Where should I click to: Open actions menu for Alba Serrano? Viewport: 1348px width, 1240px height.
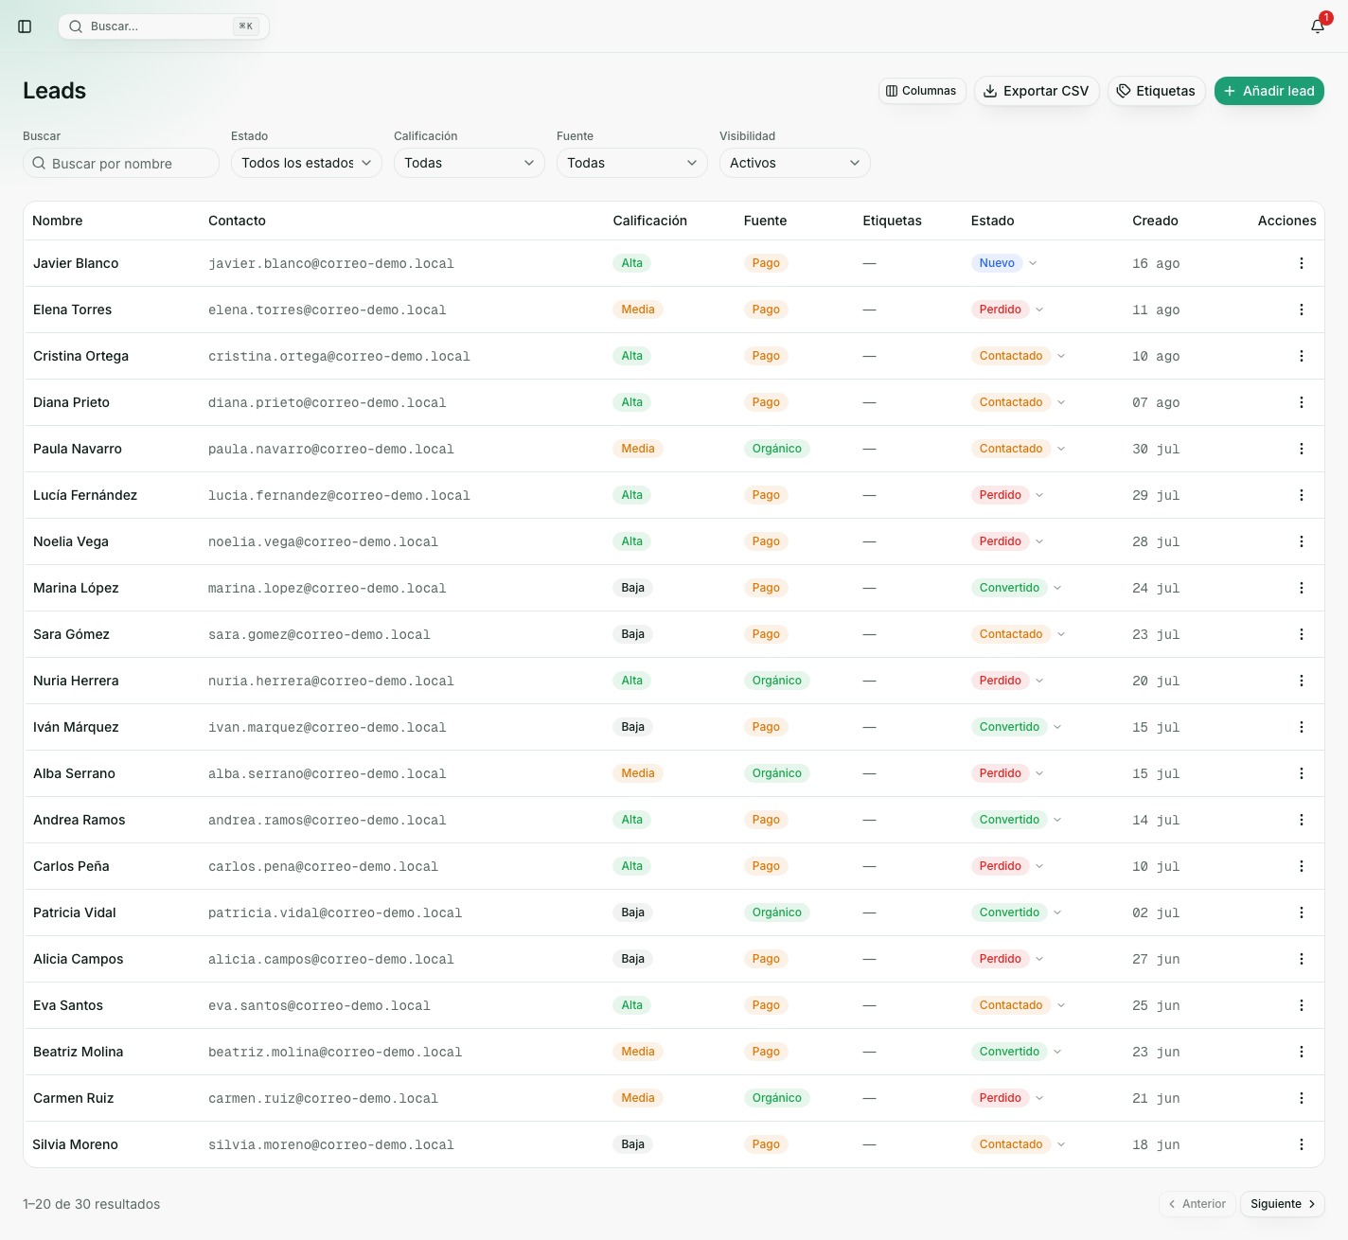[1302, 773]
